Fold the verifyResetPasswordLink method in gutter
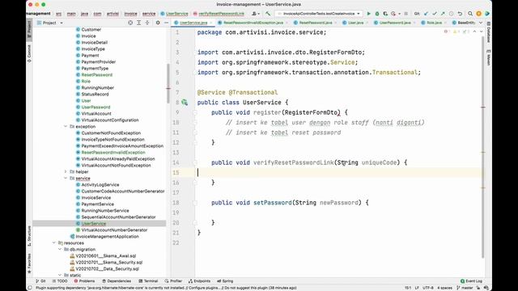Viewport: 518px width, 291px height. [x=195, y=162]
